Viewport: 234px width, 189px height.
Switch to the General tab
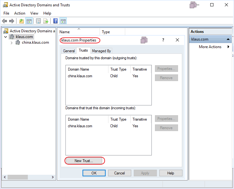[x=69, y=51]
